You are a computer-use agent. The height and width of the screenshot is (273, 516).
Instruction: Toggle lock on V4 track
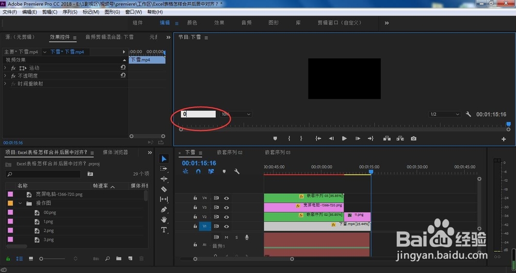pyautogui.click(x=195, y=198)
